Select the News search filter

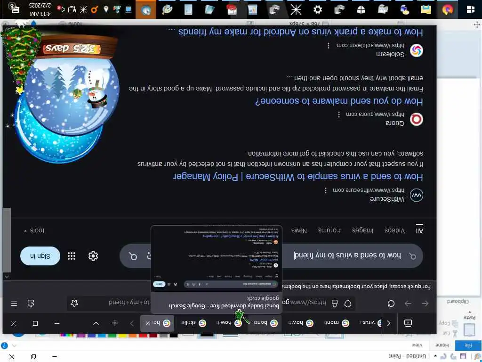click(x=299, y=230)
